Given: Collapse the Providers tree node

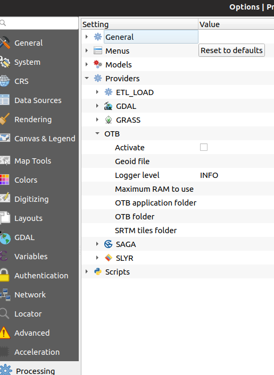Looking at the screenshot, I should (87, 78).
